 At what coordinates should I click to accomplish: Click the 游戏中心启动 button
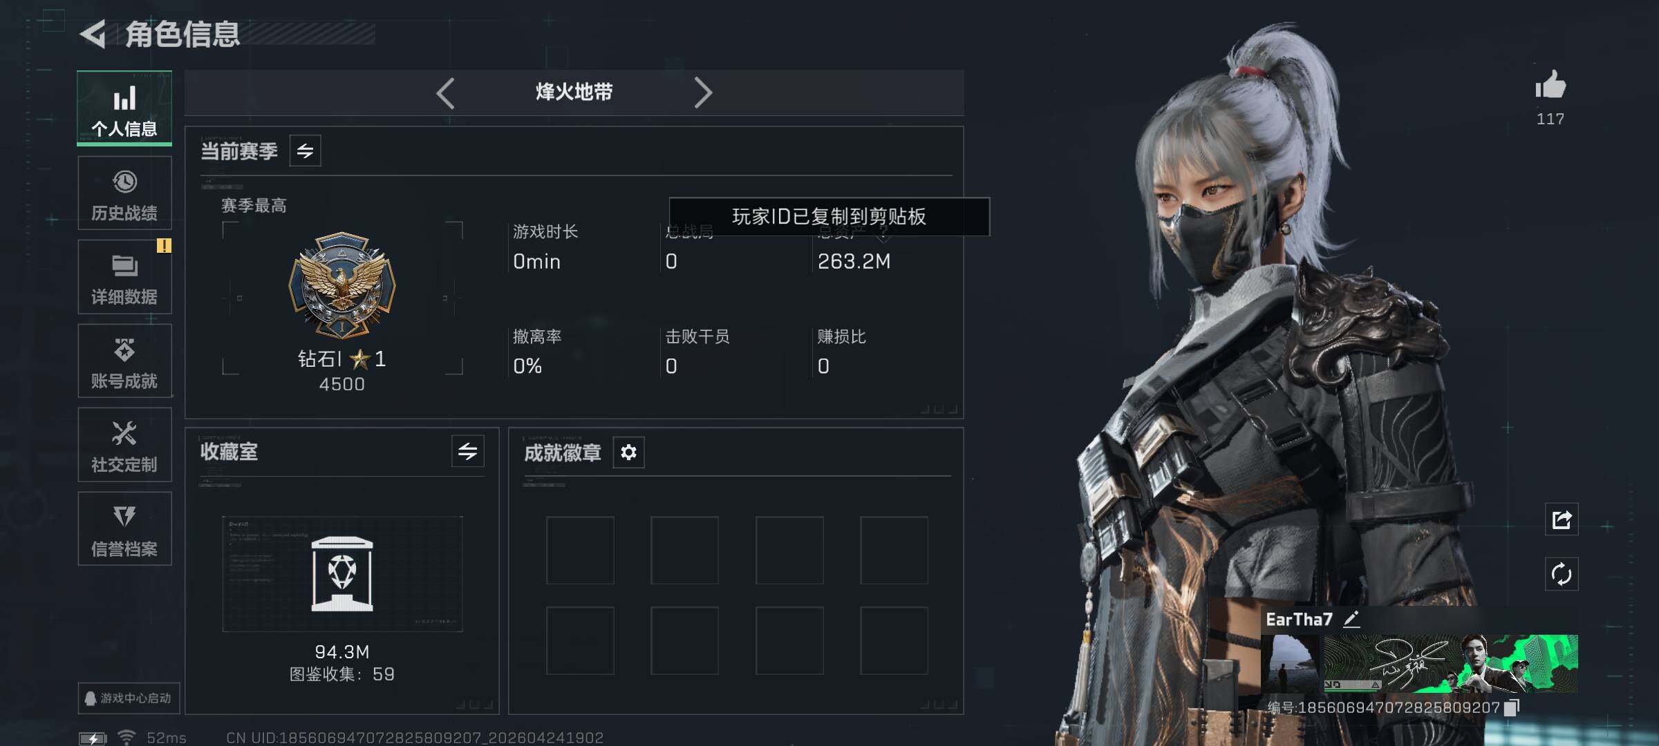click(129, 698)
